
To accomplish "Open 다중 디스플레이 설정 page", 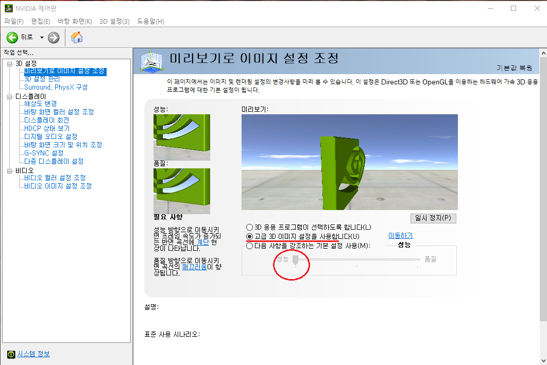I will [54, 162].
